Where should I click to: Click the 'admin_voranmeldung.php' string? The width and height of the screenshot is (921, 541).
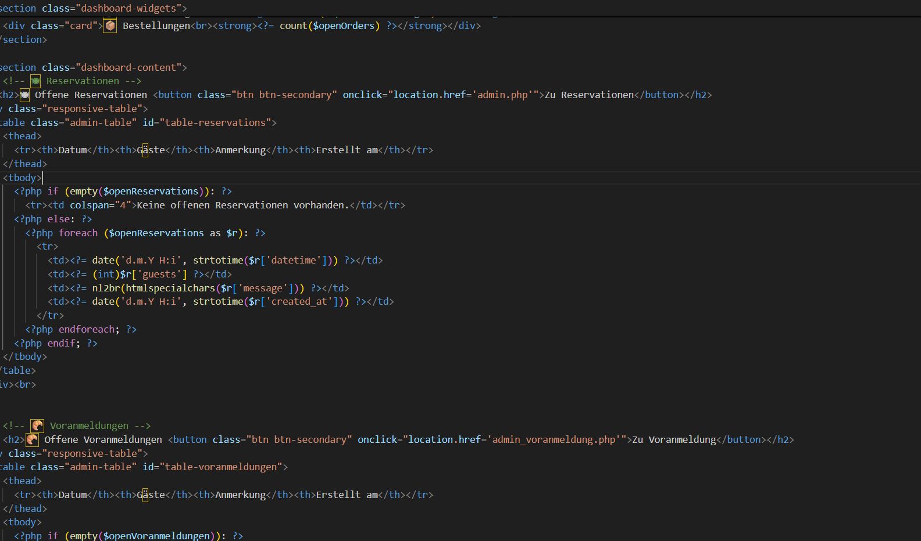[554, 440]
